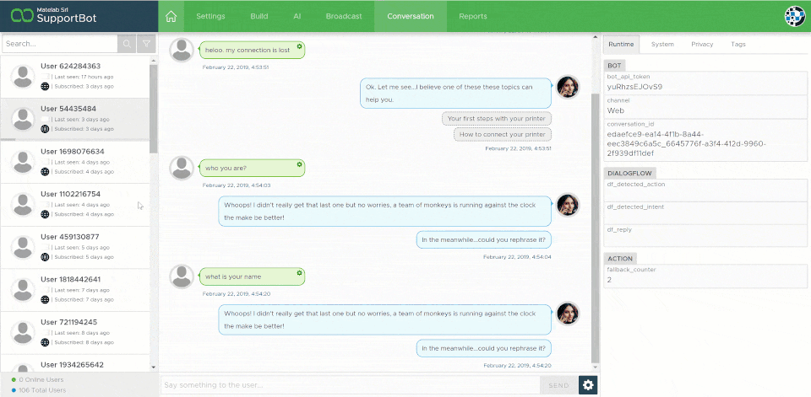Click the message input box

[350, 385]
